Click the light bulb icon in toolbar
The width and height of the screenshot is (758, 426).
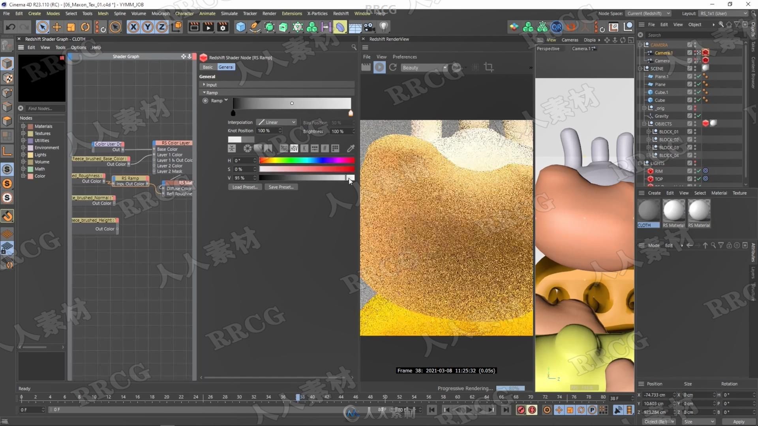pos(383,27)
